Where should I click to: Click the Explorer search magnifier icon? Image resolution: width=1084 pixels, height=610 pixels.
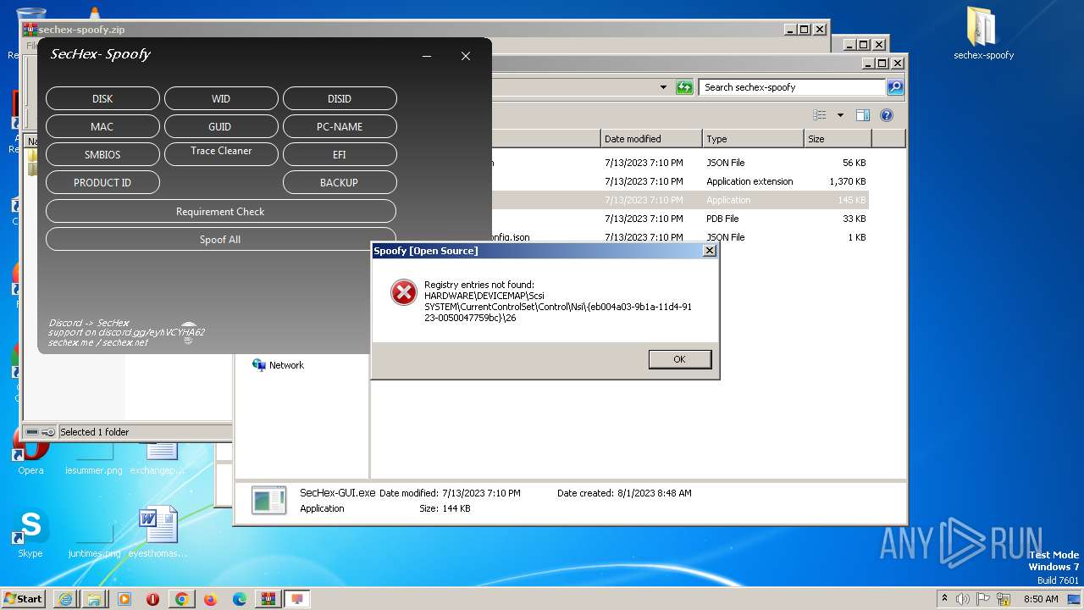895,87
